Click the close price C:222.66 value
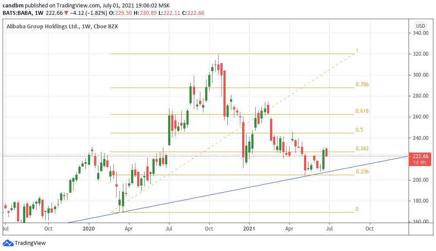Image resolution: width=436 pixels, height=251 pixels. tap(193, 13)
